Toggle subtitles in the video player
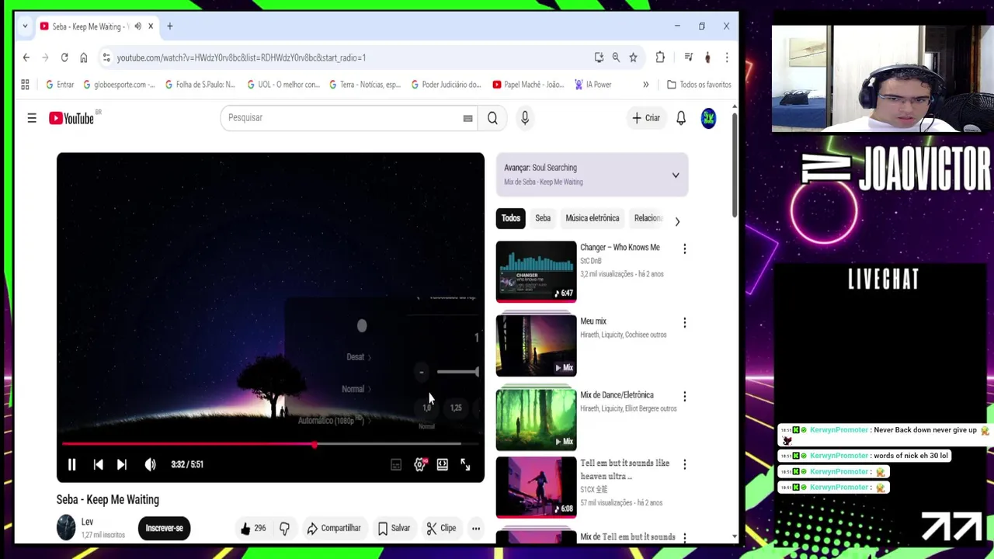 point(396,464)
